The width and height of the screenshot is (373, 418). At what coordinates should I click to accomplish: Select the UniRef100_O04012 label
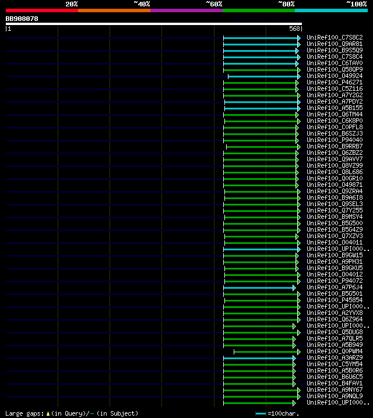(x=335, y=274)
